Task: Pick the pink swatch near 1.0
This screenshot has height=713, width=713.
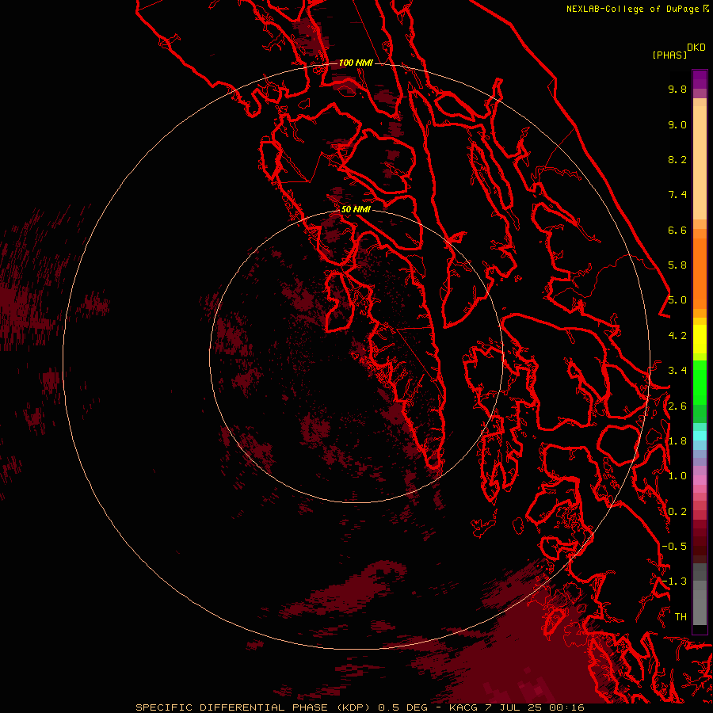Action: click(x=700, y=480)
